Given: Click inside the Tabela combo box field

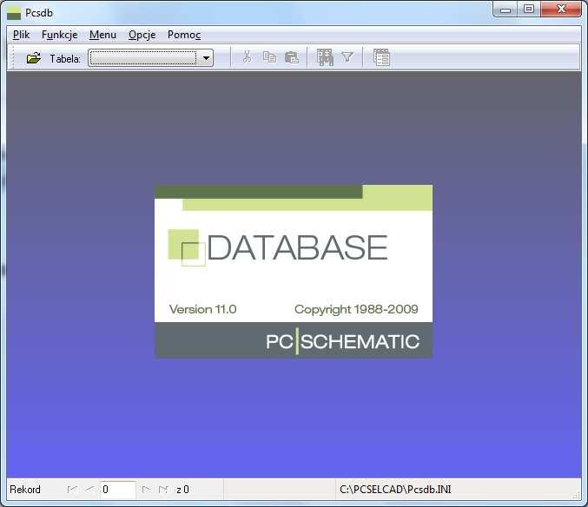Looking at the screenshot, I should click(x=143, y=58).
